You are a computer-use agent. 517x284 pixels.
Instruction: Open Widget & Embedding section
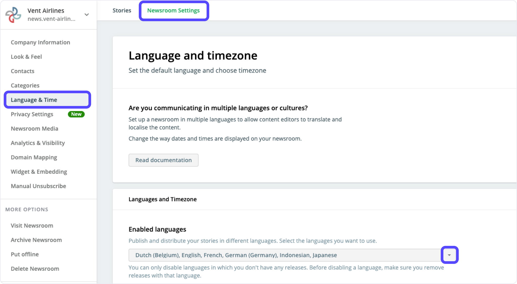point(39,172)
